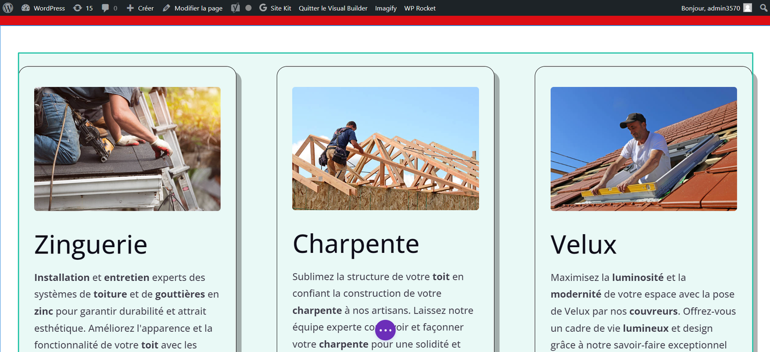Open the admin bar search icon
This screenshot has height=352, width=770.
763,8
